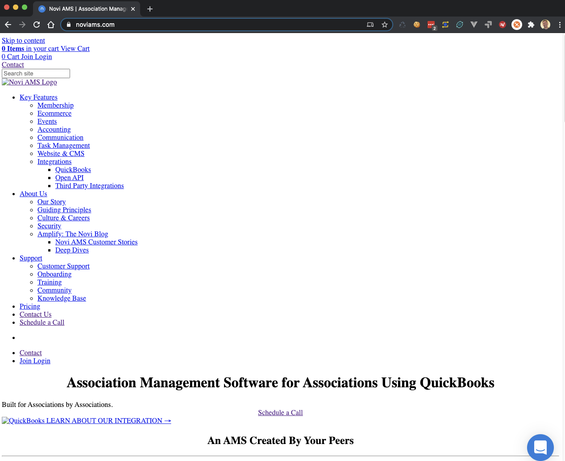Image resolution: width=565 pixels, height=461 pixels.
Task: Open the Events feature page
Action: (47, 122)
